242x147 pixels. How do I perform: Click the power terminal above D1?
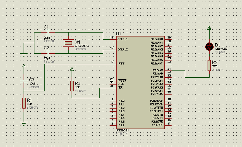[x=209, y=28]
